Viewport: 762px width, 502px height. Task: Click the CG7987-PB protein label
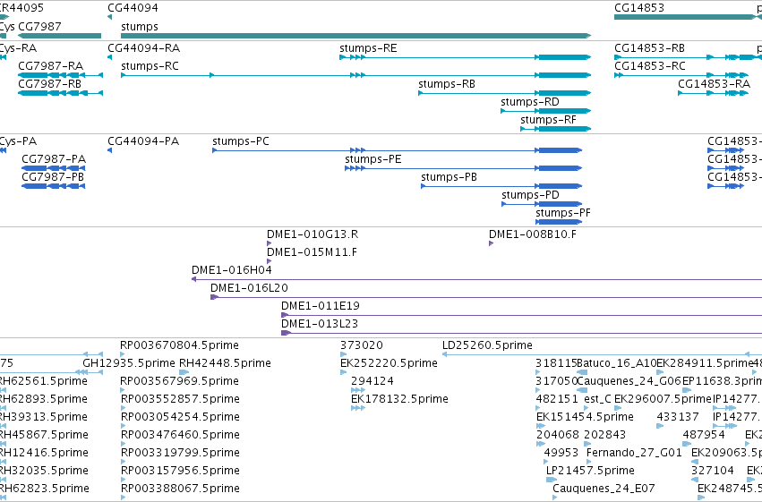coord(53,177)
